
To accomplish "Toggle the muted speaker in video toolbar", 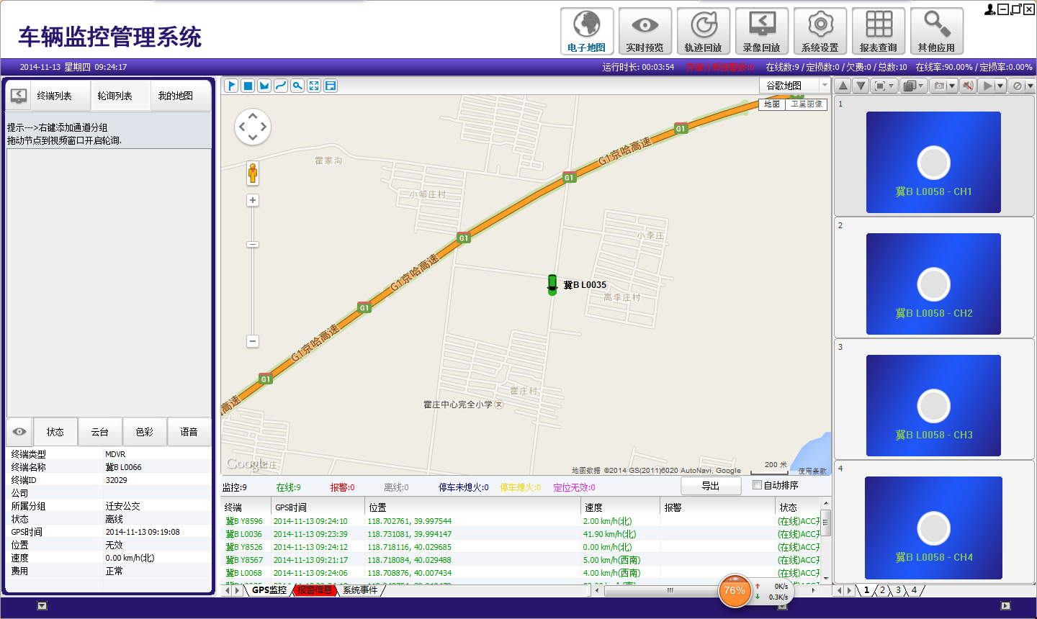I will 967,86.
